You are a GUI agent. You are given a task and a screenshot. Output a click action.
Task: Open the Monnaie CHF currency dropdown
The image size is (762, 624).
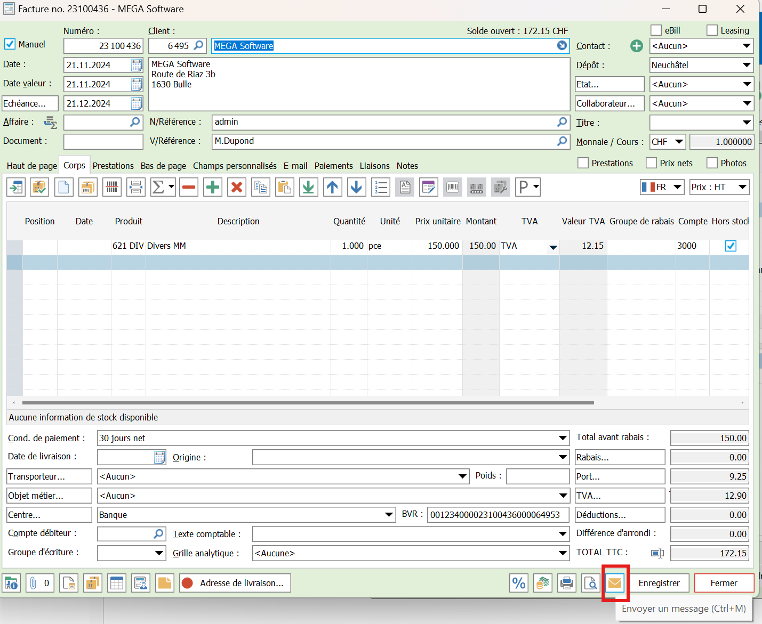point(679,142)
